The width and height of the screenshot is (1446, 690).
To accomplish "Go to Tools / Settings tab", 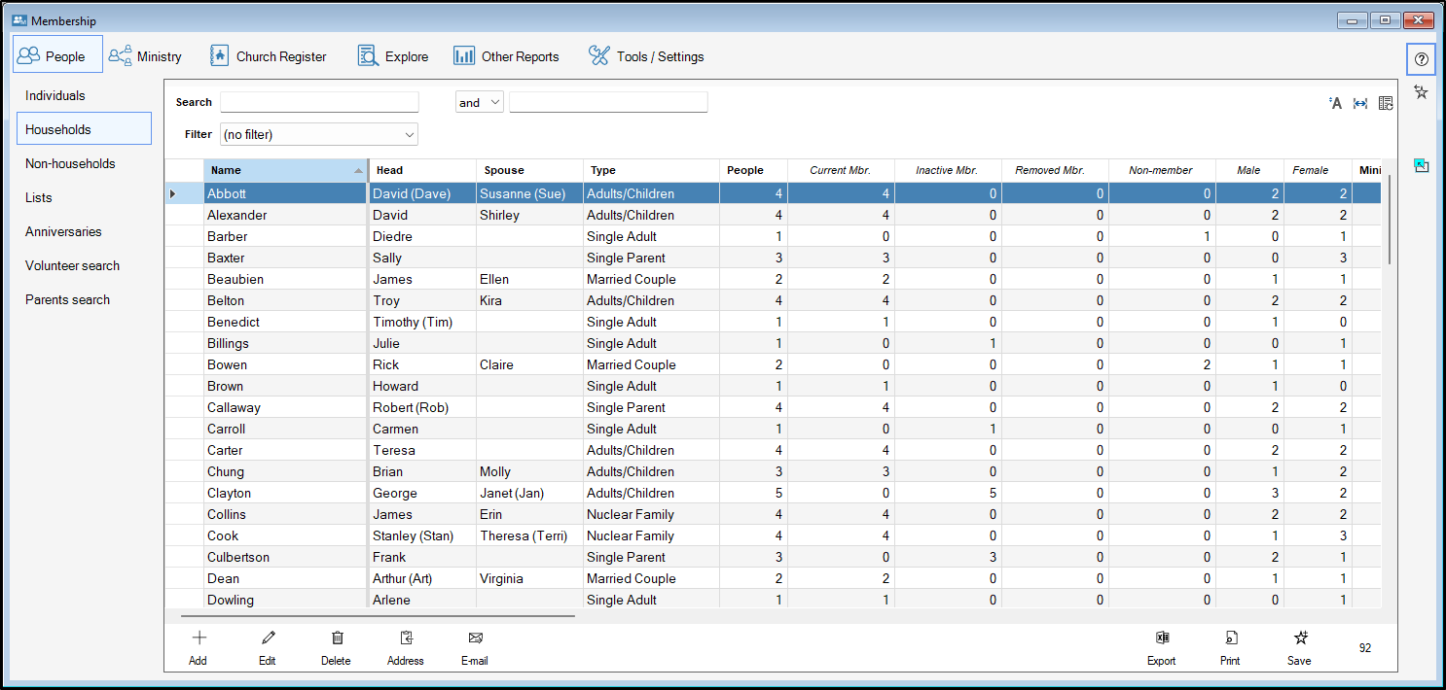I will [x=646, y=56].
